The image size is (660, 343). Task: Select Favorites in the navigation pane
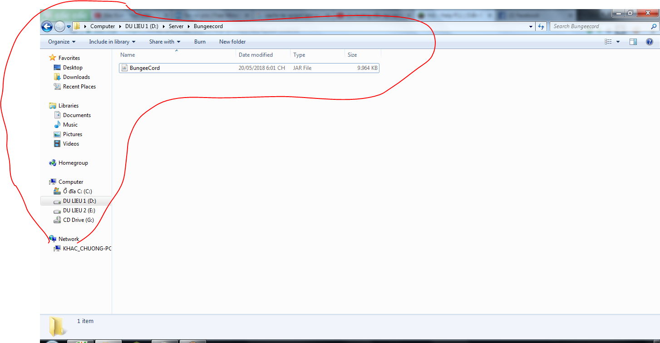tap(69, 58)
